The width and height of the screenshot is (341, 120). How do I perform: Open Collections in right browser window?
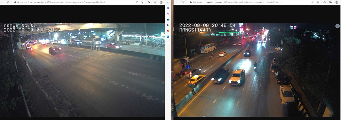click(331, 2)
